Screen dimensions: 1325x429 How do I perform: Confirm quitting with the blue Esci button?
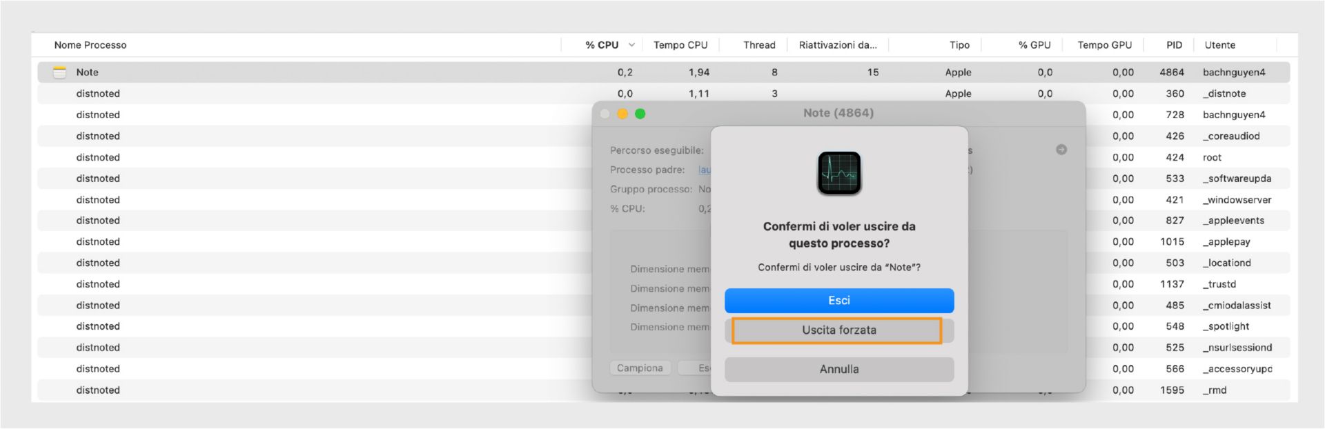(x=839, y=301)
